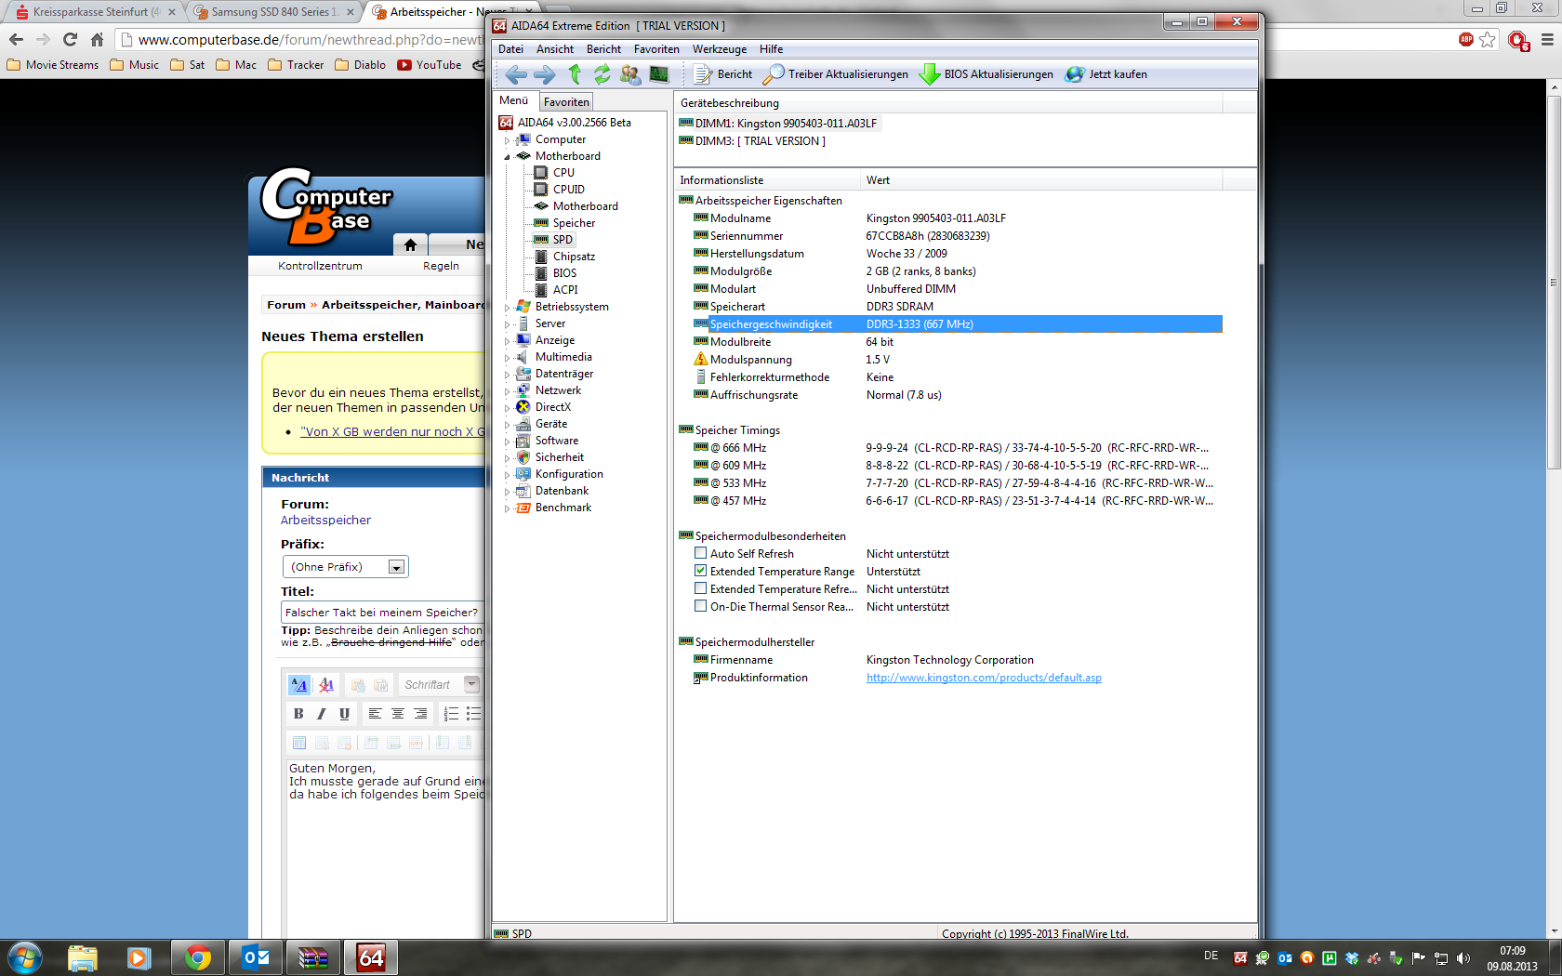Click the Chrome reload icon
The image size is (1562, 976).
70,39
